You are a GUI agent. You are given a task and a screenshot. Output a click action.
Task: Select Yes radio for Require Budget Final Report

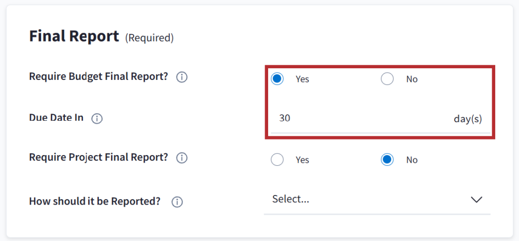(277, 79)
